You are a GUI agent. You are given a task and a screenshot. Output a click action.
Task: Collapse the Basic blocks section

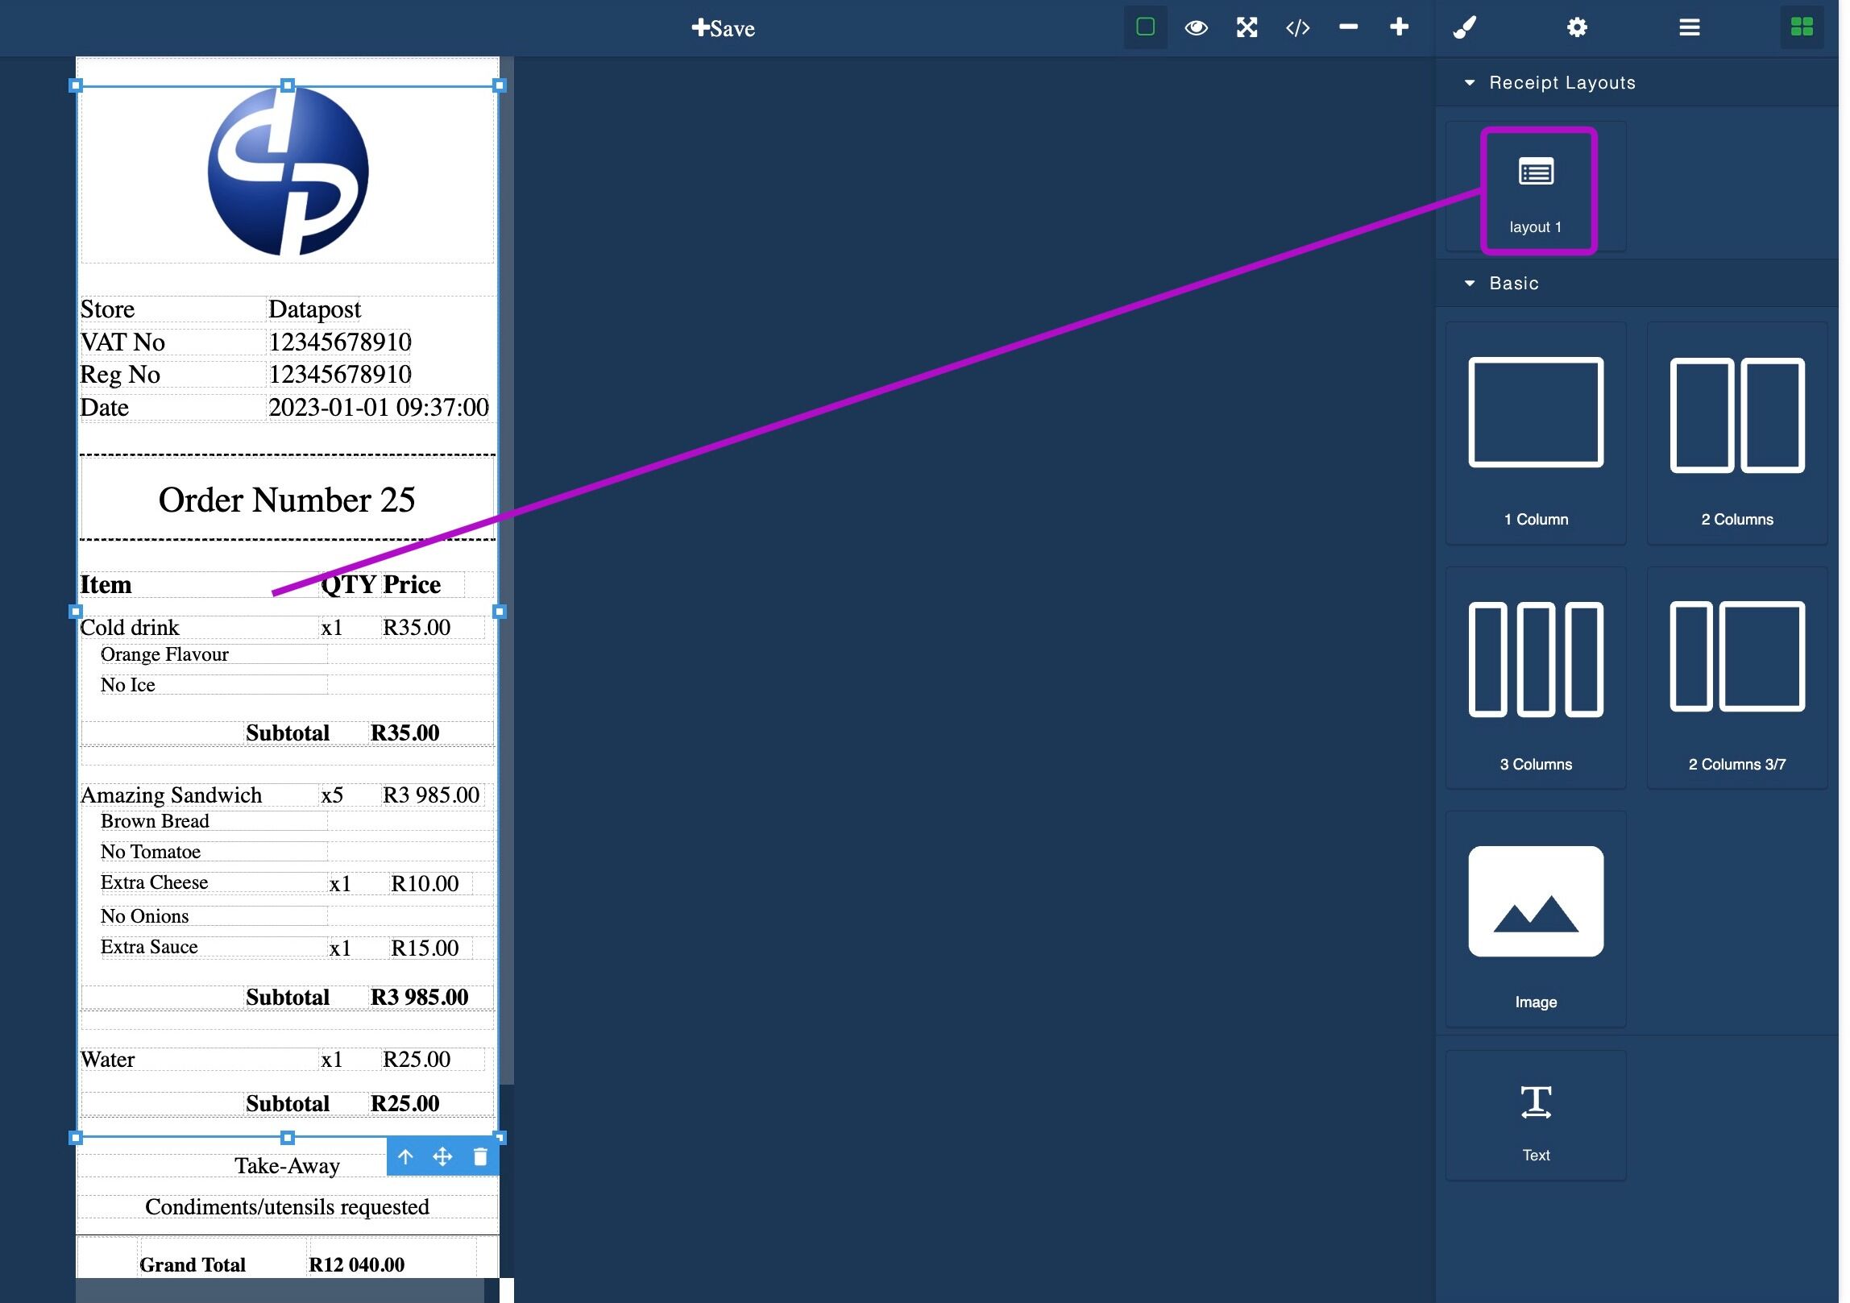tap(1470, 284)
